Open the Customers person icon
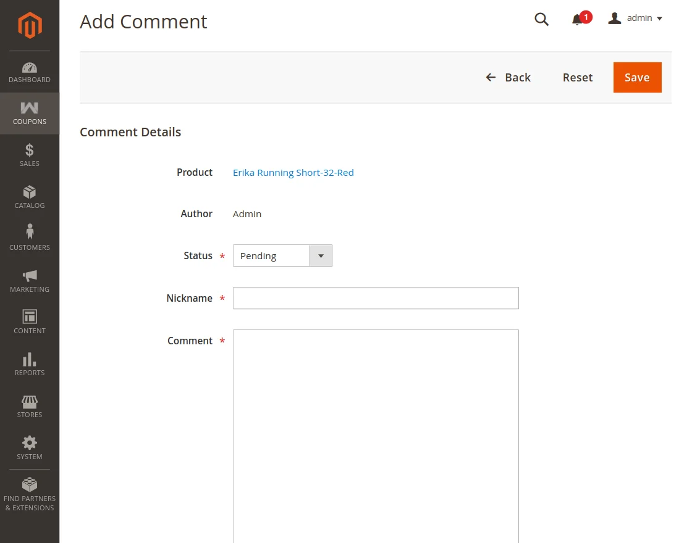 tap(30, 233)
